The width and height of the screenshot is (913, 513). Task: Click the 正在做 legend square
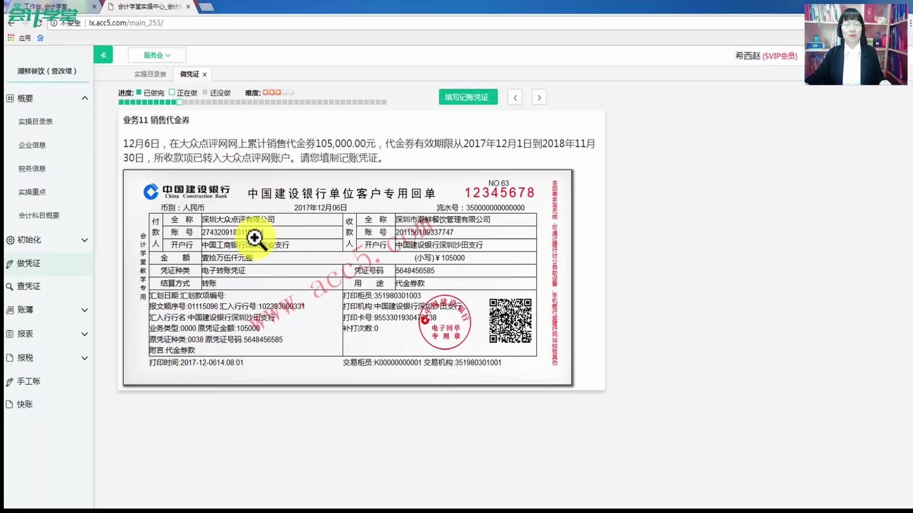click(172, 92)
